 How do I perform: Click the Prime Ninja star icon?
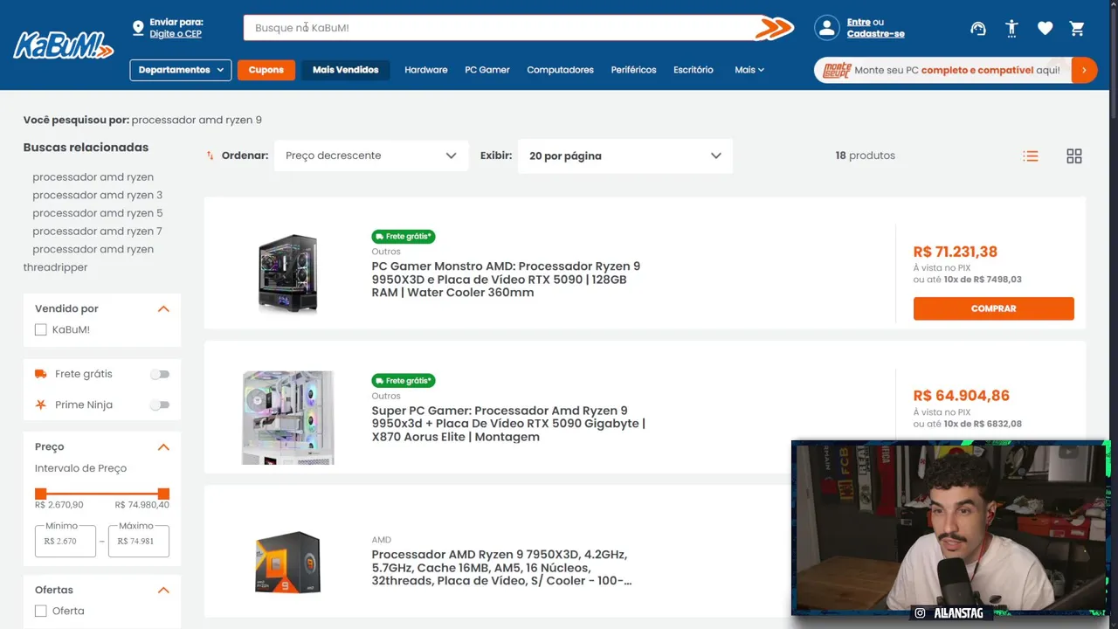click(x=40, y=404)
